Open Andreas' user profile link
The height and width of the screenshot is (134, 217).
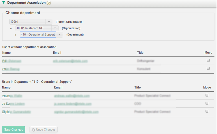click(x=12, y=96)
